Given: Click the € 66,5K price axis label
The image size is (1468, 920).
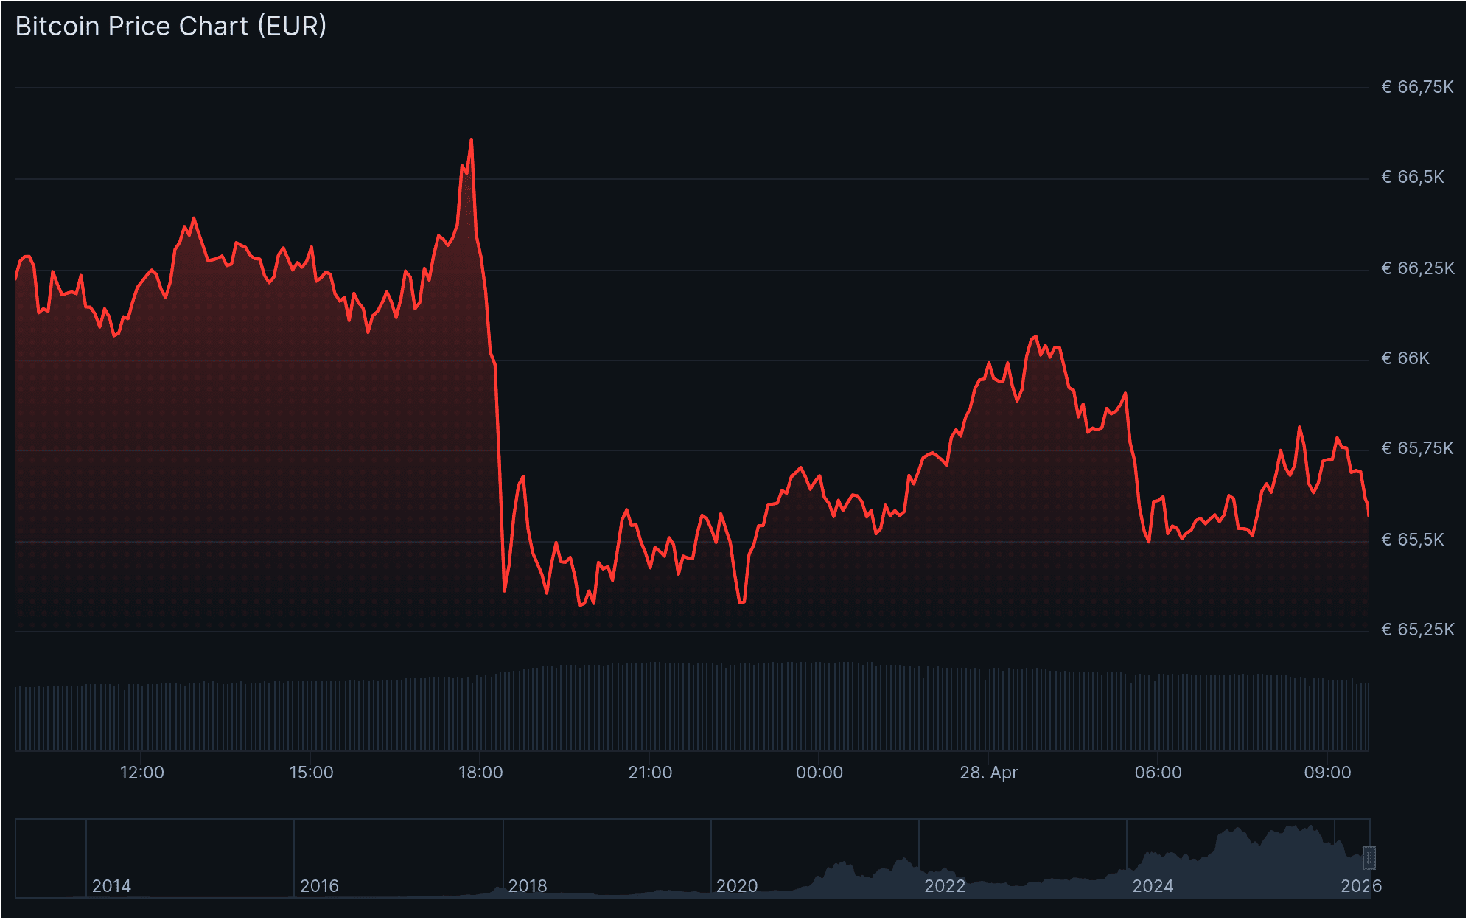Looking at the screenshot, I should click(x=1412, y=178).
